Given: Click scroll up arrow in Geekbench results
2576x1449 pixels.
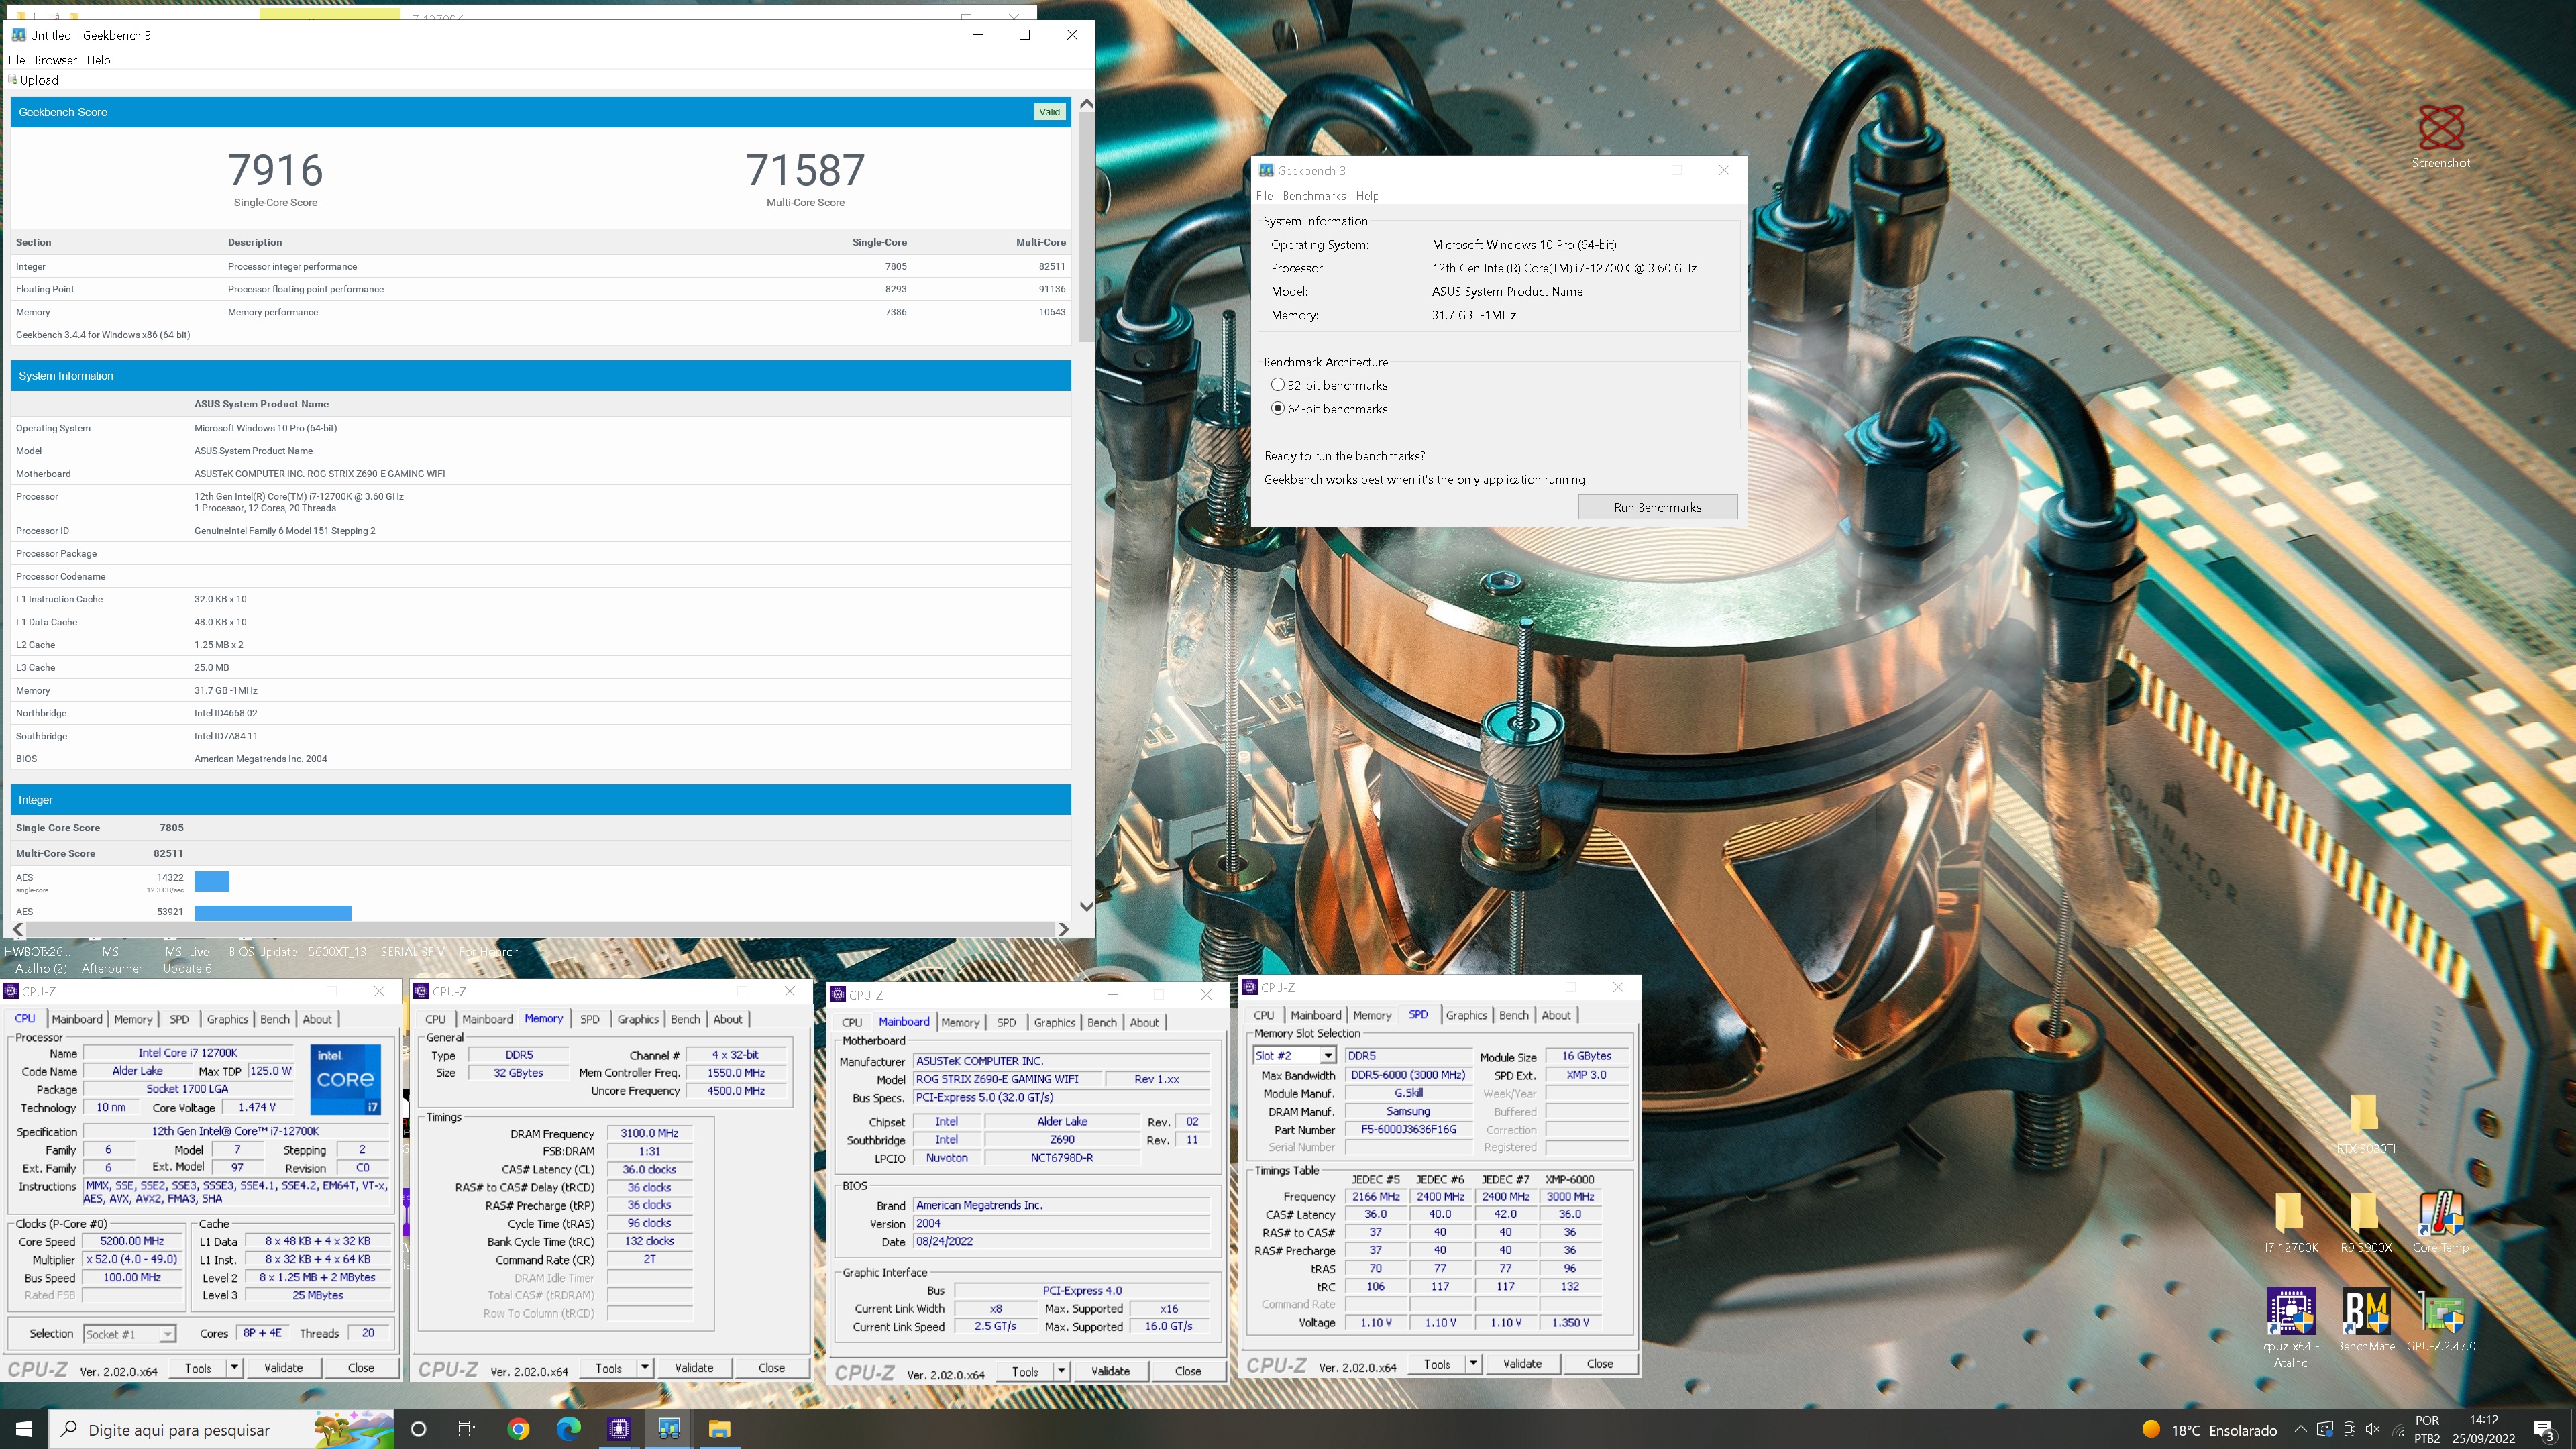Looking at the screenshot, I should [x=1086, y=104].
